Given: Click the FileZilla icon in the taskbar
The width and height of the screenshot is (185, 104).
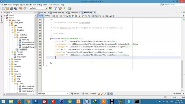Looking at the screenshot, I should 45,101.
